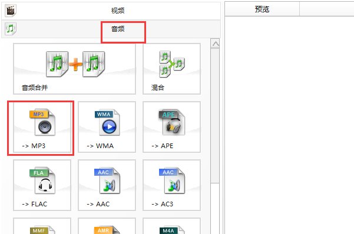This screenshot has height=234, width=354.
Task: Choose the -> WMA conversion format
Action: 107,127
